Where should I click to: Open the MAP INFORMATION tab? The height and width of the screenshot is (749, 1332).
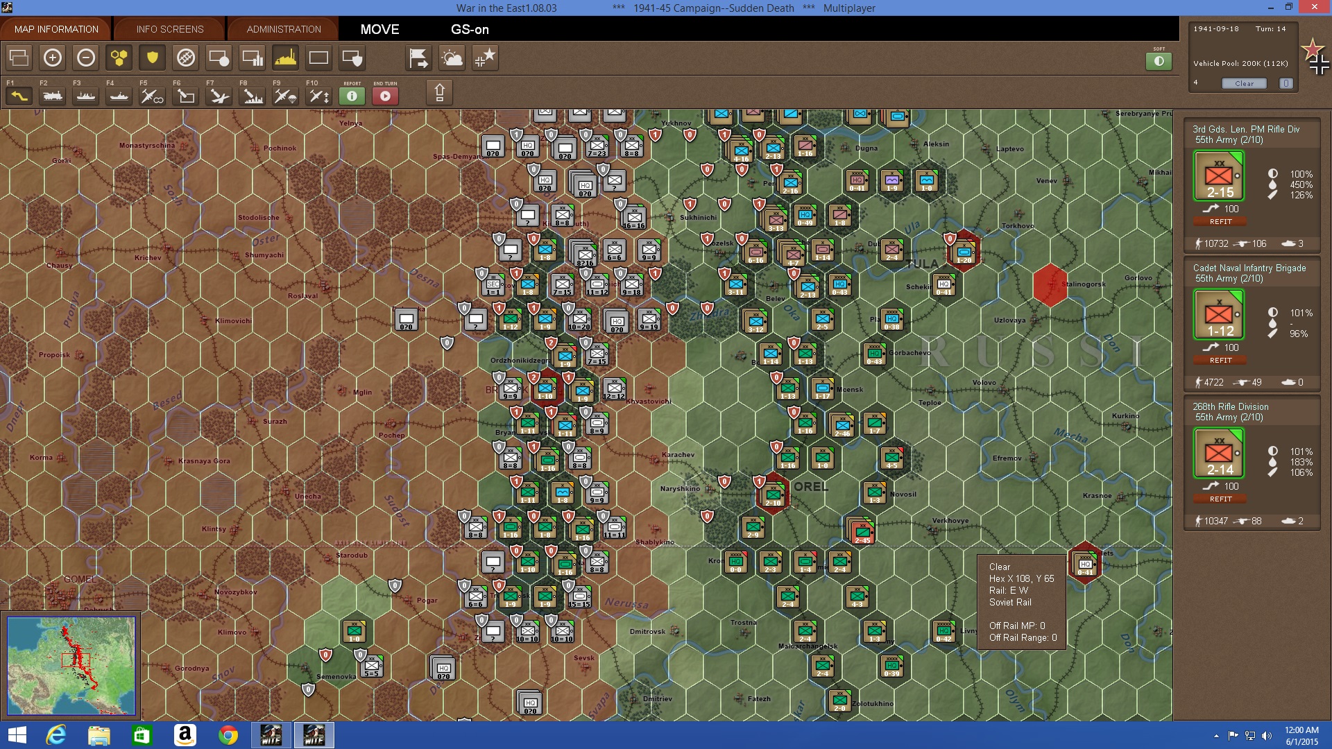coord(56,29)
